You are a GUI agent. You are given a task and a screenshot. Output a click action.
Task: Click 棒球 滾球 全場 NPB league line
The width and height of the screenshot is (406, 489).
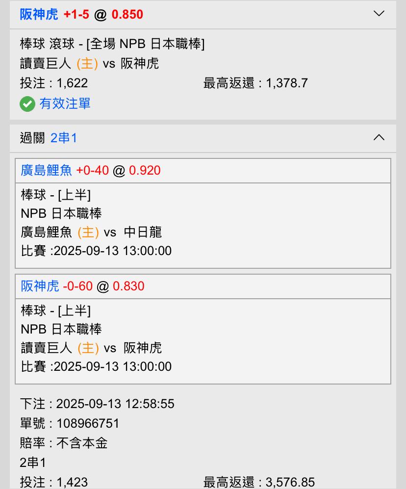point(112,44)
